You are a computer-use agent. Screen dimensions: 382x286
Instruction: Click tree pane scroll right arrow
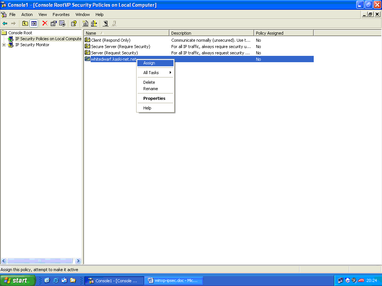(x=78, y=261)
